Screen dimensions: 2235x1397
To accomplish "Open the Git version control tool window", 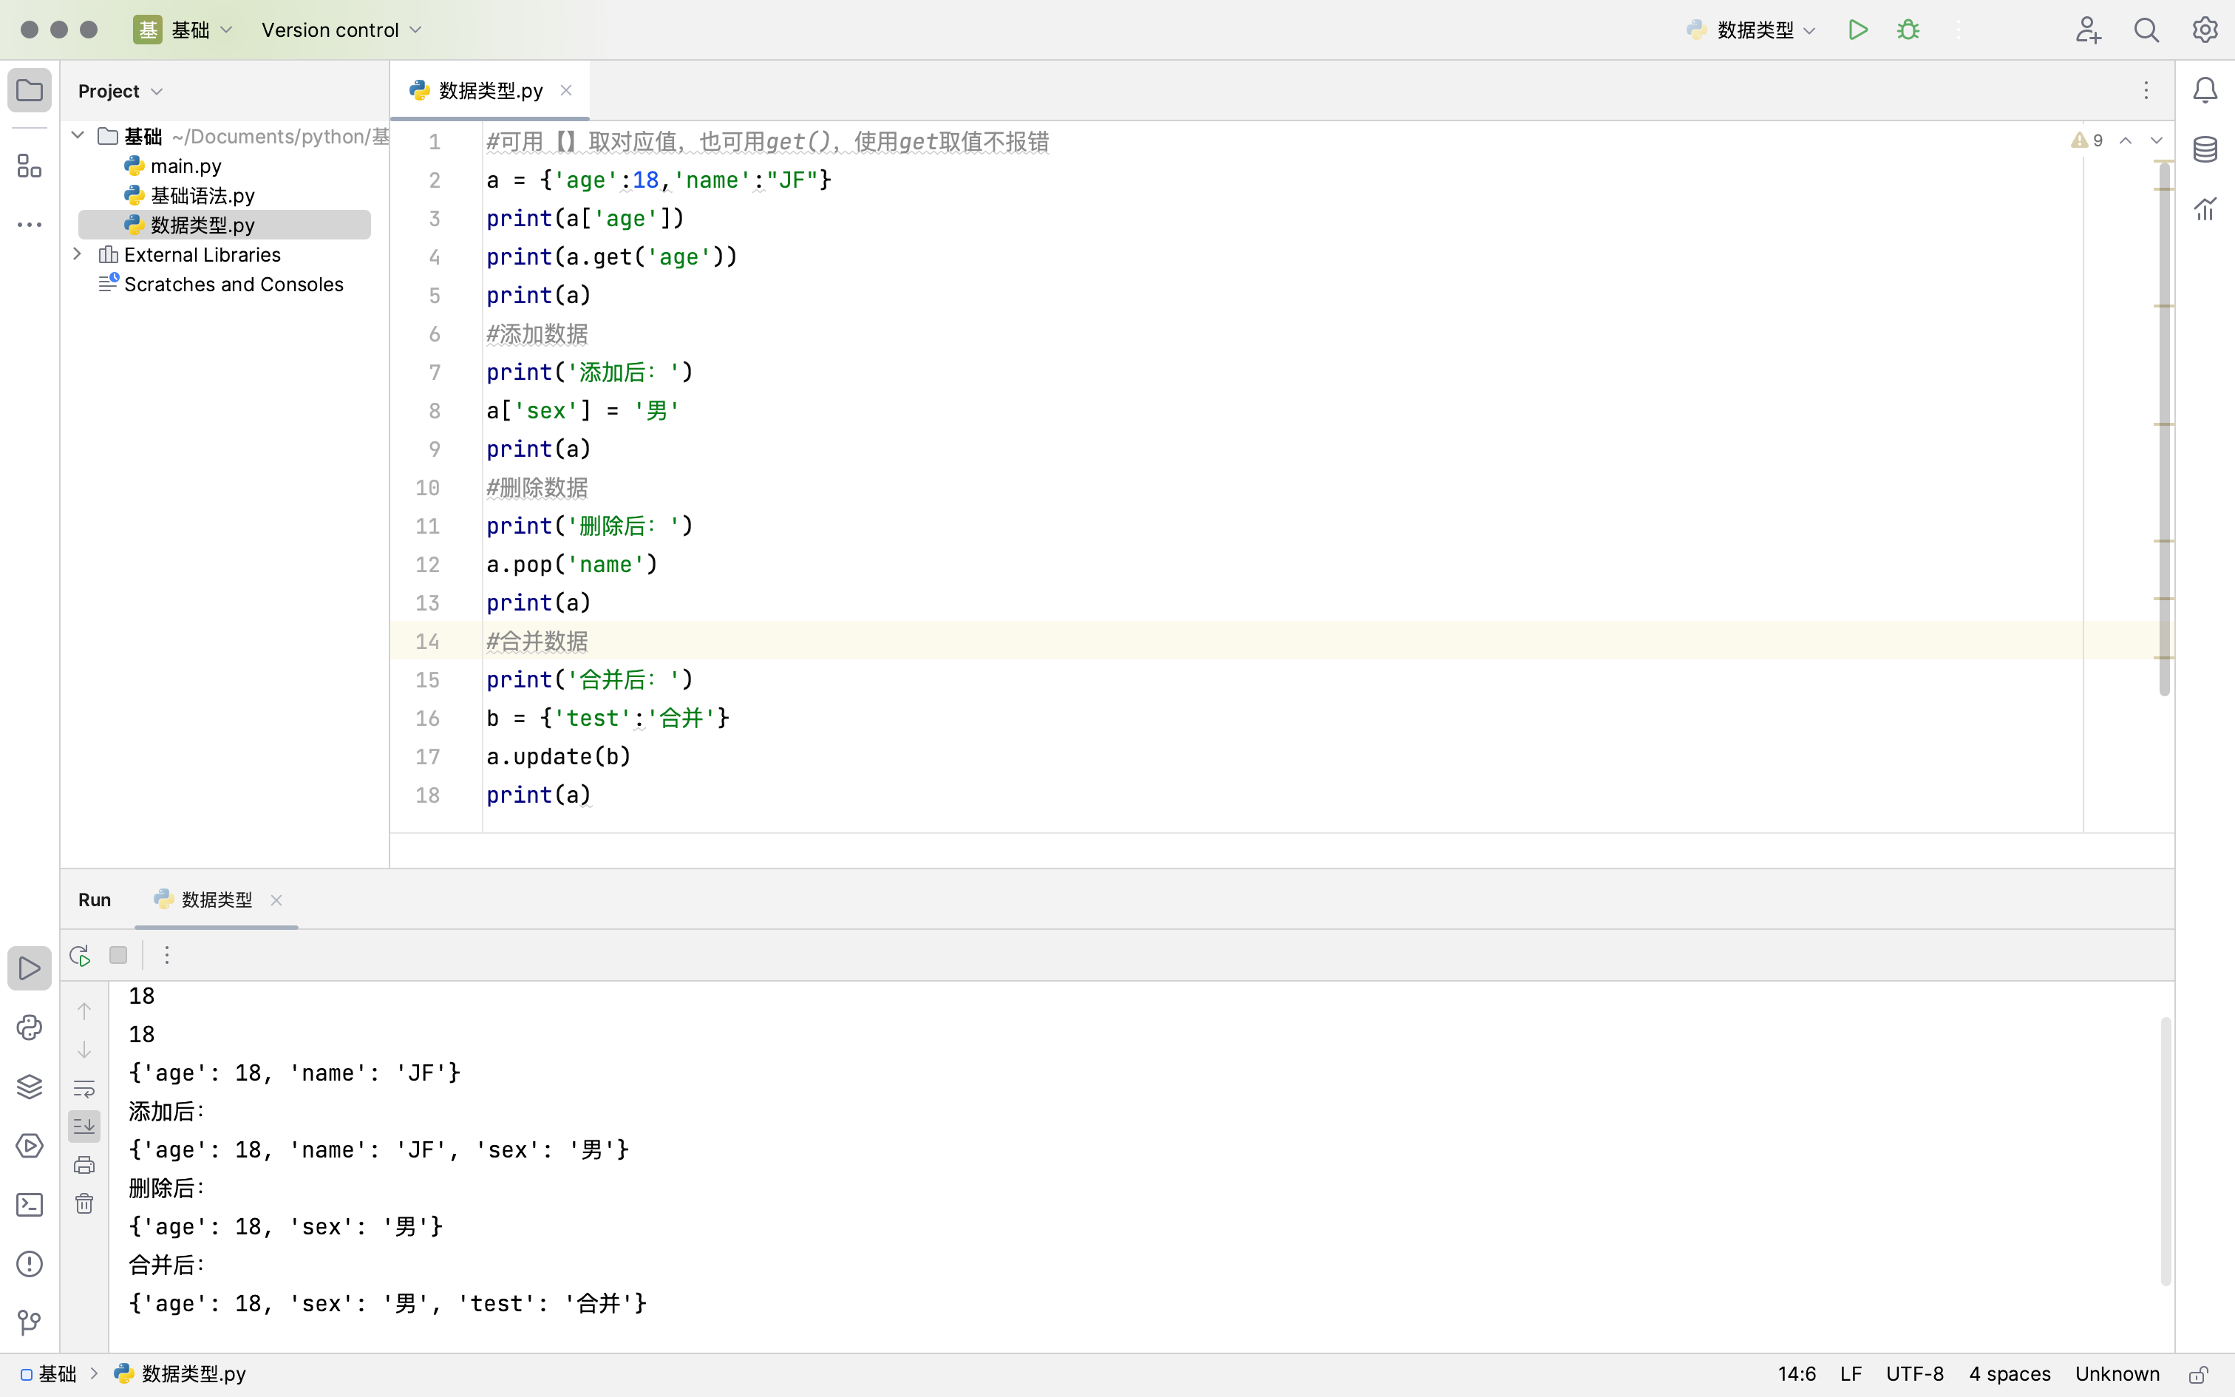I will (30, 1323).
